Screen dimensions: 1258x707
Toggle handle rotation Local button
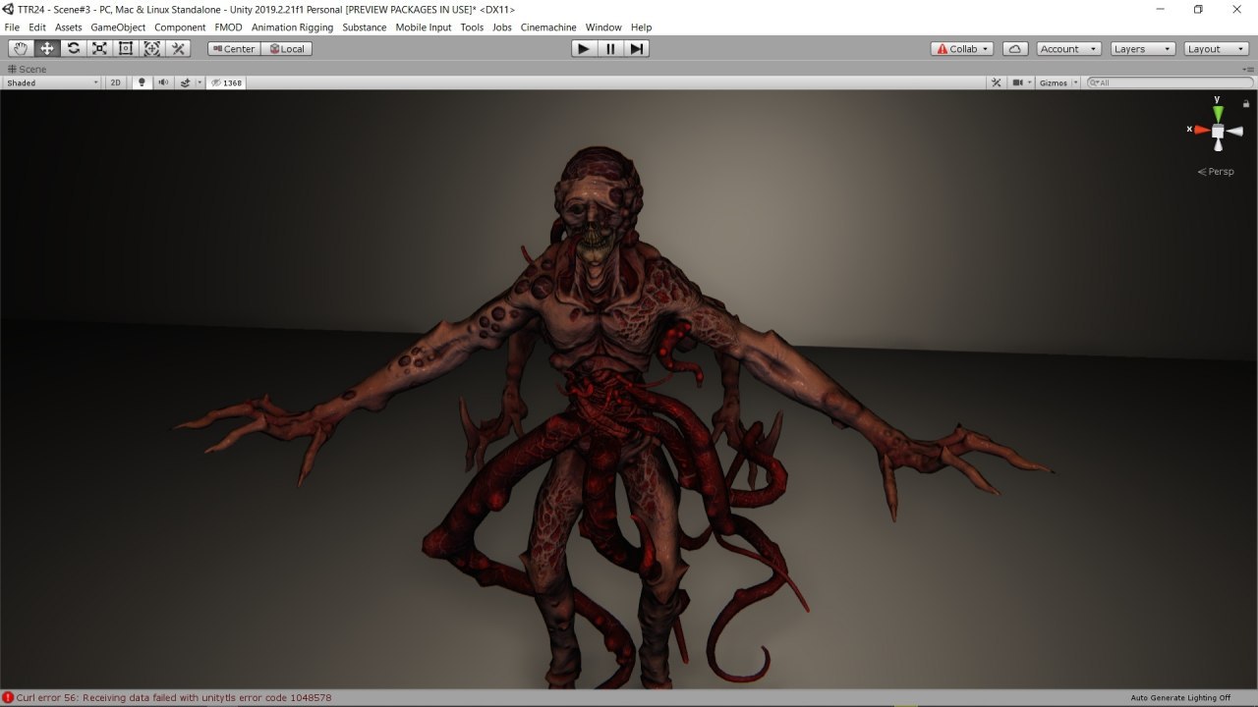(x=287, y=48)
